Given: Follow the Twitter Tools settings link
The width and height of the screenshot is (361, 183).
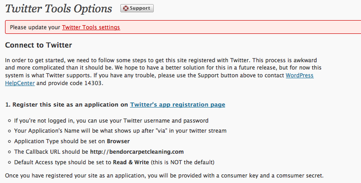Looking at the screenshot, I should point(91,27).
